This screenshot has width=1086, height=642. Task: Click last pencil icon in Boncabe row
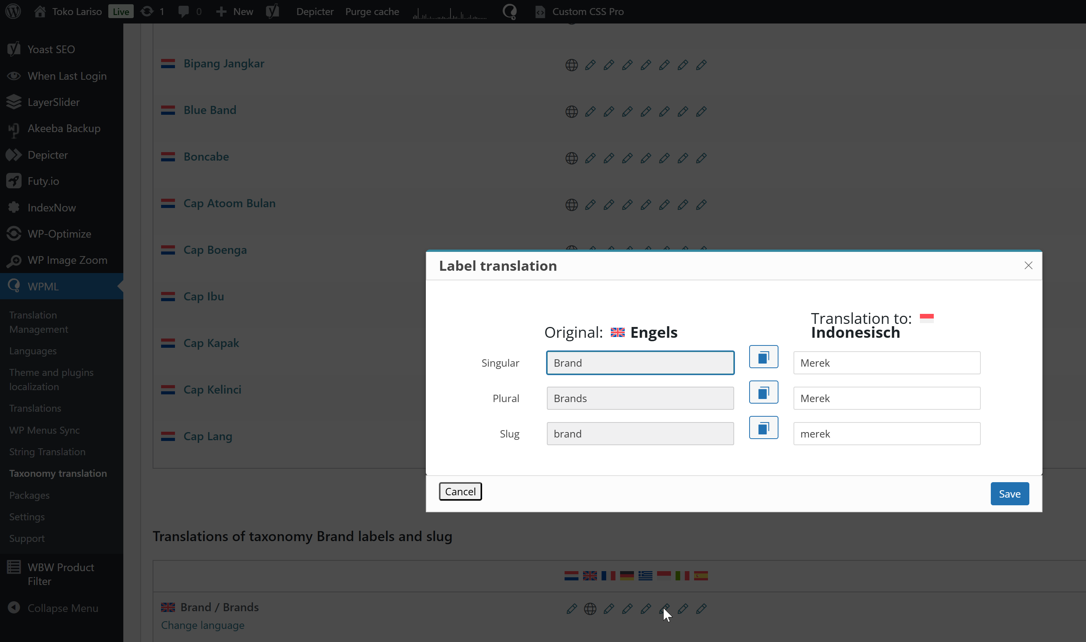701,158
